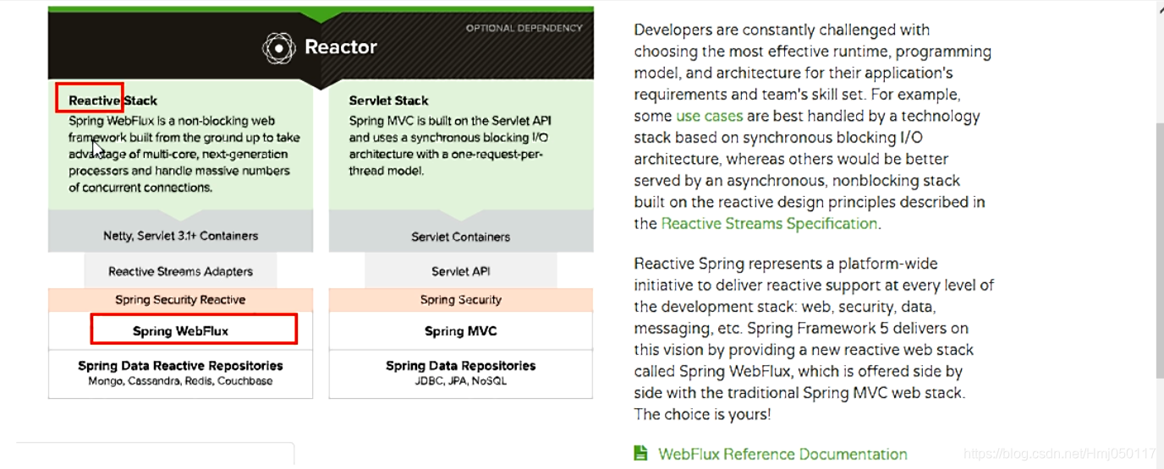Follow the "use cases" hyperlink

pos(709,117)
